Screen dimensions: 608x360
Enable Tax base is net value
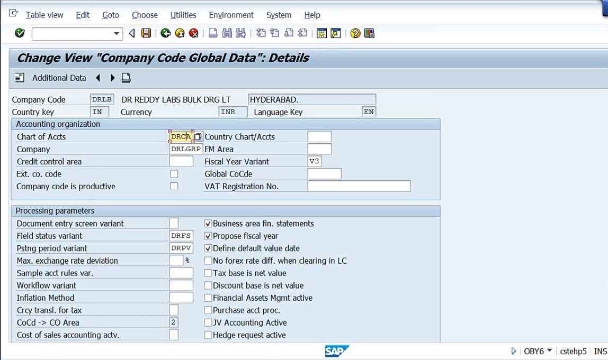pos(208,273)
